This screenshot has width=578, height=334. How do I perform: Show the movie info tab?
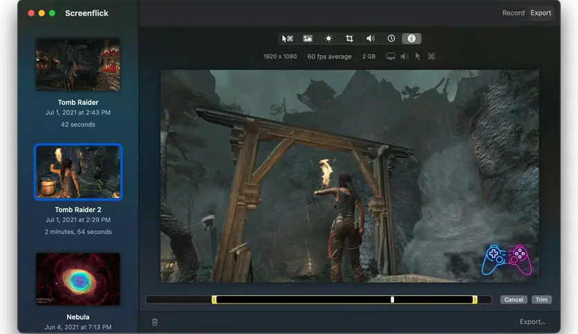411,38
